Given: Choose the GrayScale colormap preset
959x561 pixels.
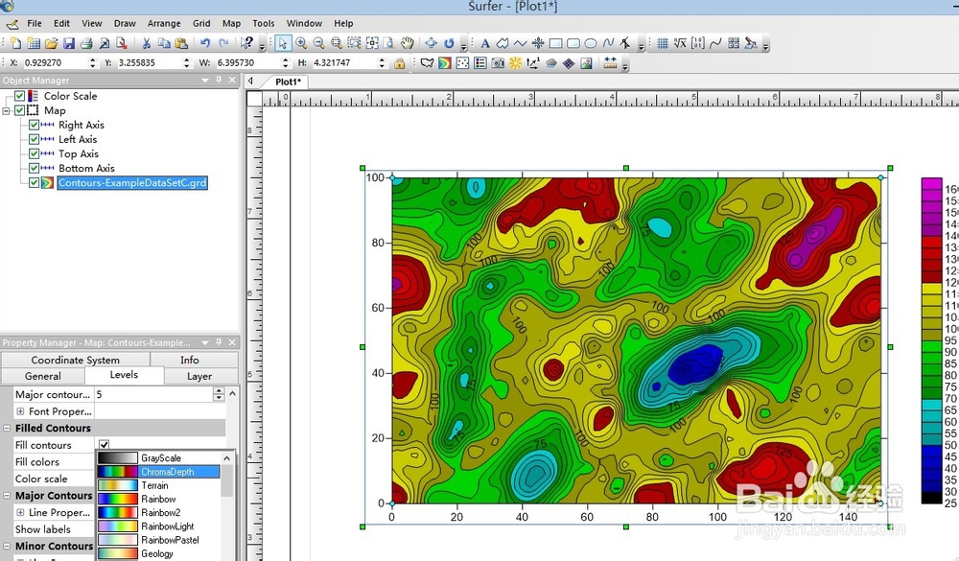Looking at the screenshot, I should pos(158,458).
